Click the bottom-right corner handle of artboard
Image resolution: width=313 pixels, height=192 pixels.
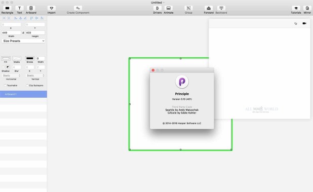click(x=231, y=149)
